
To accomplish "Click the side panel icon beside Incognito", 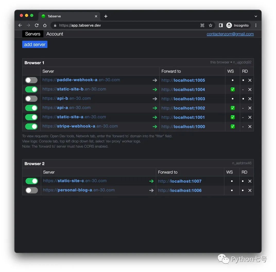I will pos(221,25).
